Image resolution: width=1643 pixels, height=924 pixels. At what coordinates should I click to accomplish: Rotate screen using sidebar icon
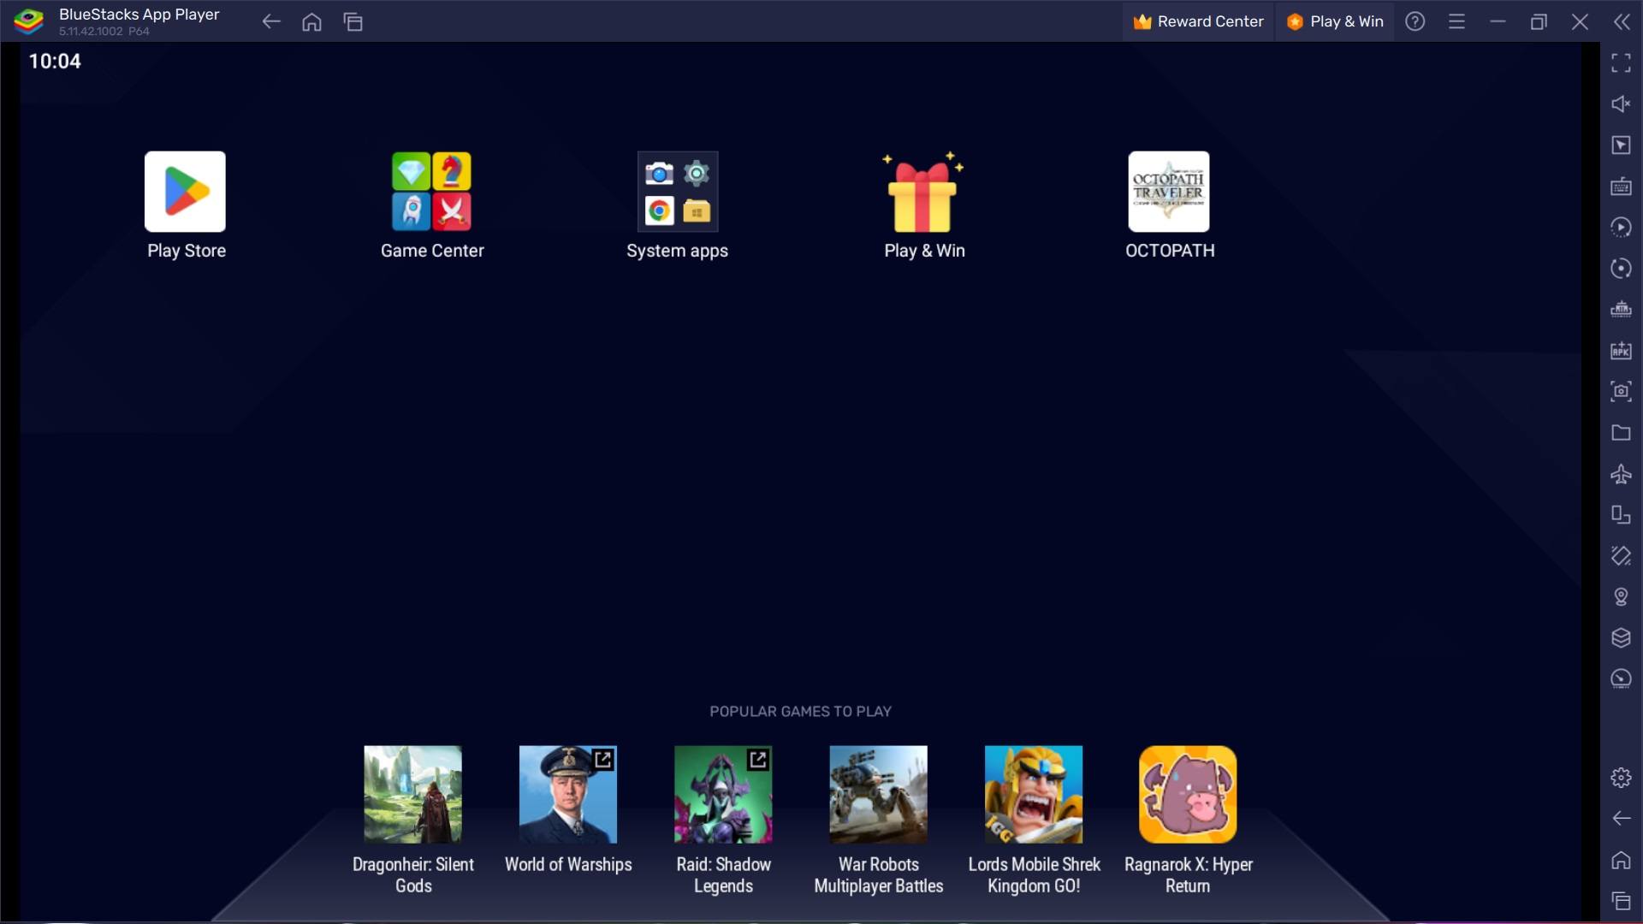click(x=1621, y=514)
